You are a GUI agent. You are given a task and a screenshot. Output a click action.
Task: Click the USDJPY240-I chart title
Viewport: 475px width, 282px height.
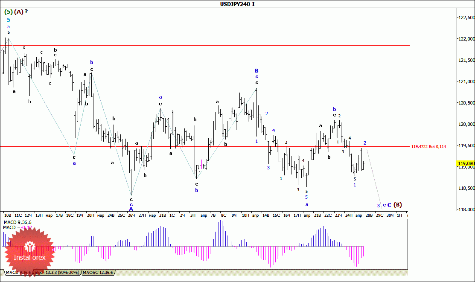coord(237,4)
